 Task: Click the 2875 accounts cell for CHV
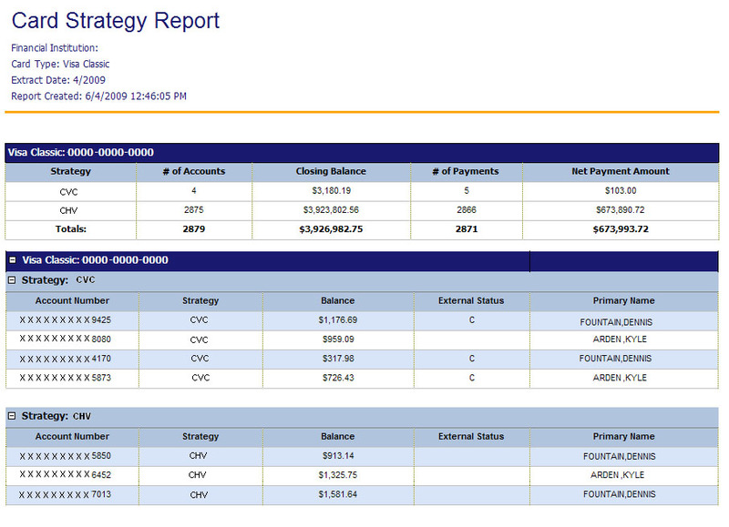click(x=194, y=210)
